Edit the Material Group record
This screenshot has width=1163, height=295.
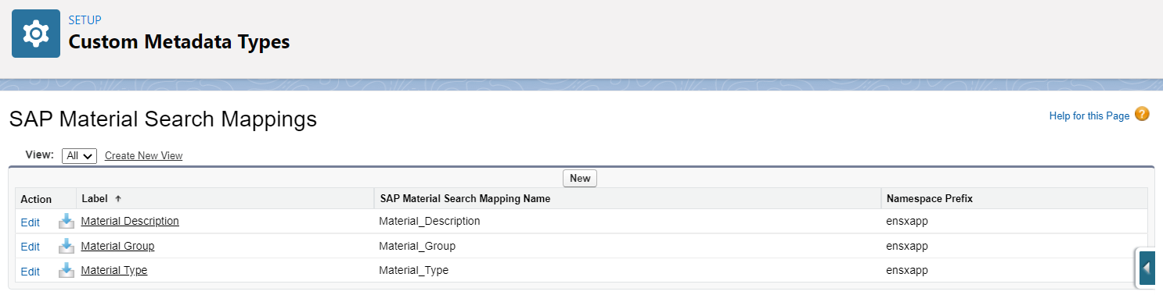30,247
